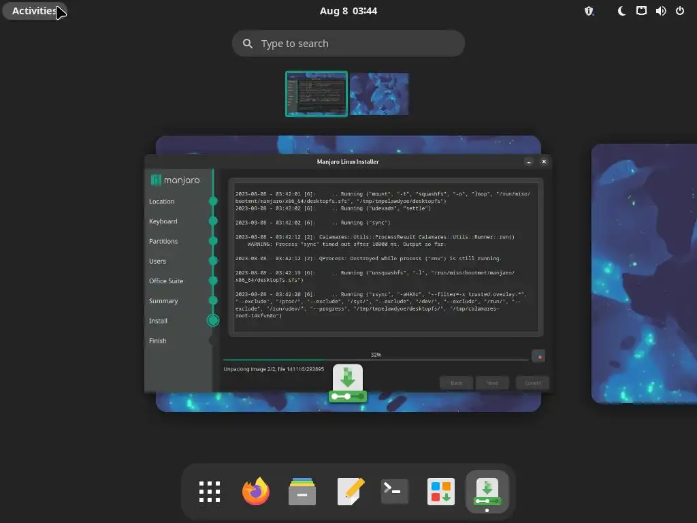
Task: Click the volume speaker icon
Action: (x=660, y=11)
